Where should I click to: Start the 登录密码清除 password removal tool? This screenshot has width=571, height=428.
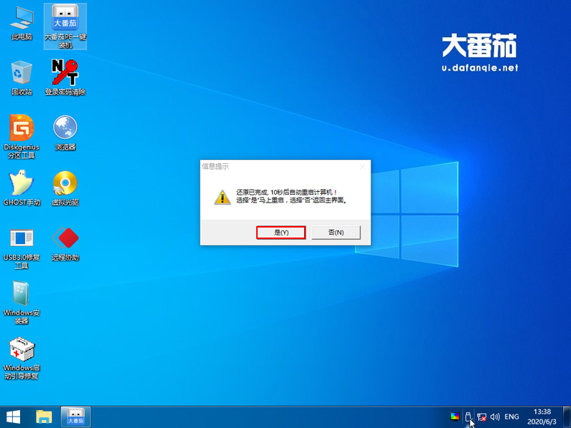(x=66, y=75)
